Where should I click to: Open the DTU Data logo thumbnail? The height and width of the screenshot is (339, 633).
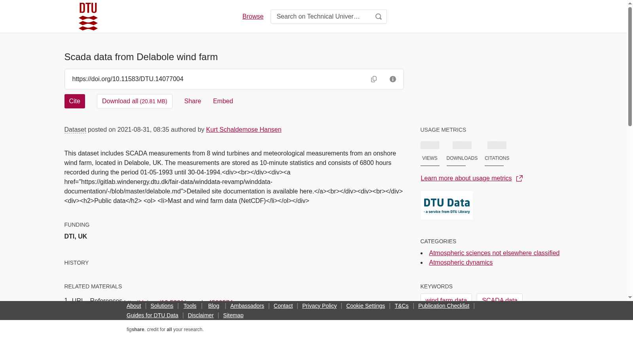coord(447,205)
